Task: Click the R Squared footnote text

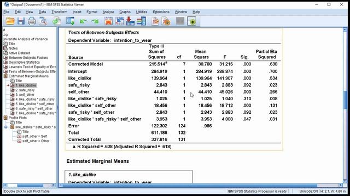Action: [x=122, y=146]
